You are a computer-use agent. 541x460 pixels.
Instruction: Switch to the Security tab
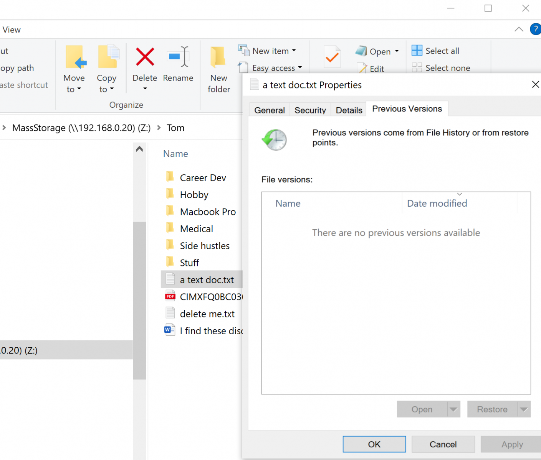point(310,110)
